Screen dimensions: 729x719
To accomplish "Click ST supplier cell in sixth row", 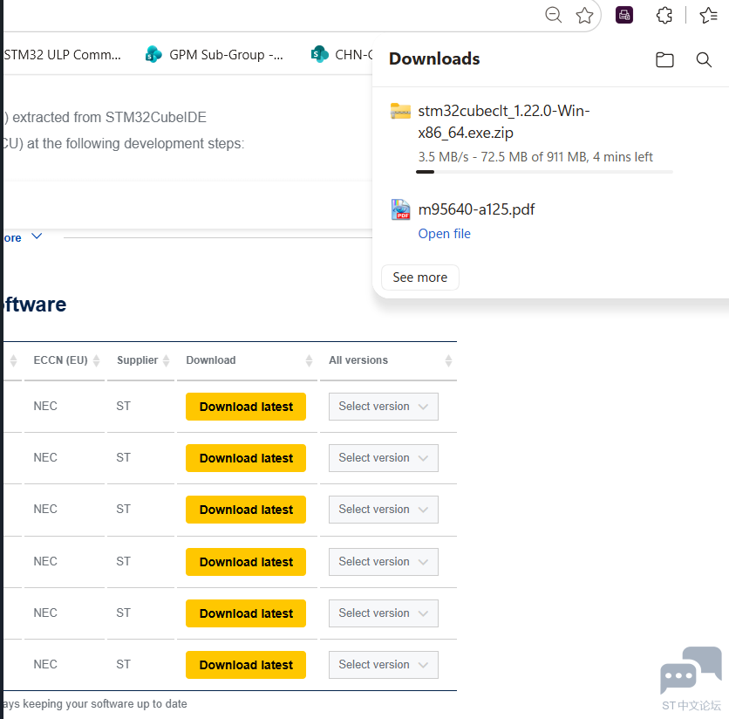I will [x=123, y=665].
